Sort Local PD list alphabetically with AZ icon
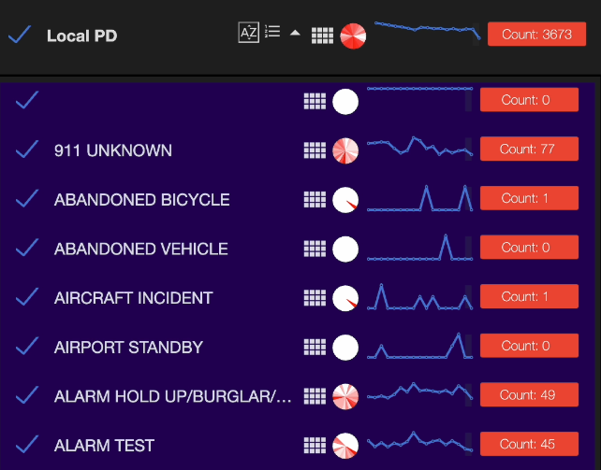 (x=248, y=33)
